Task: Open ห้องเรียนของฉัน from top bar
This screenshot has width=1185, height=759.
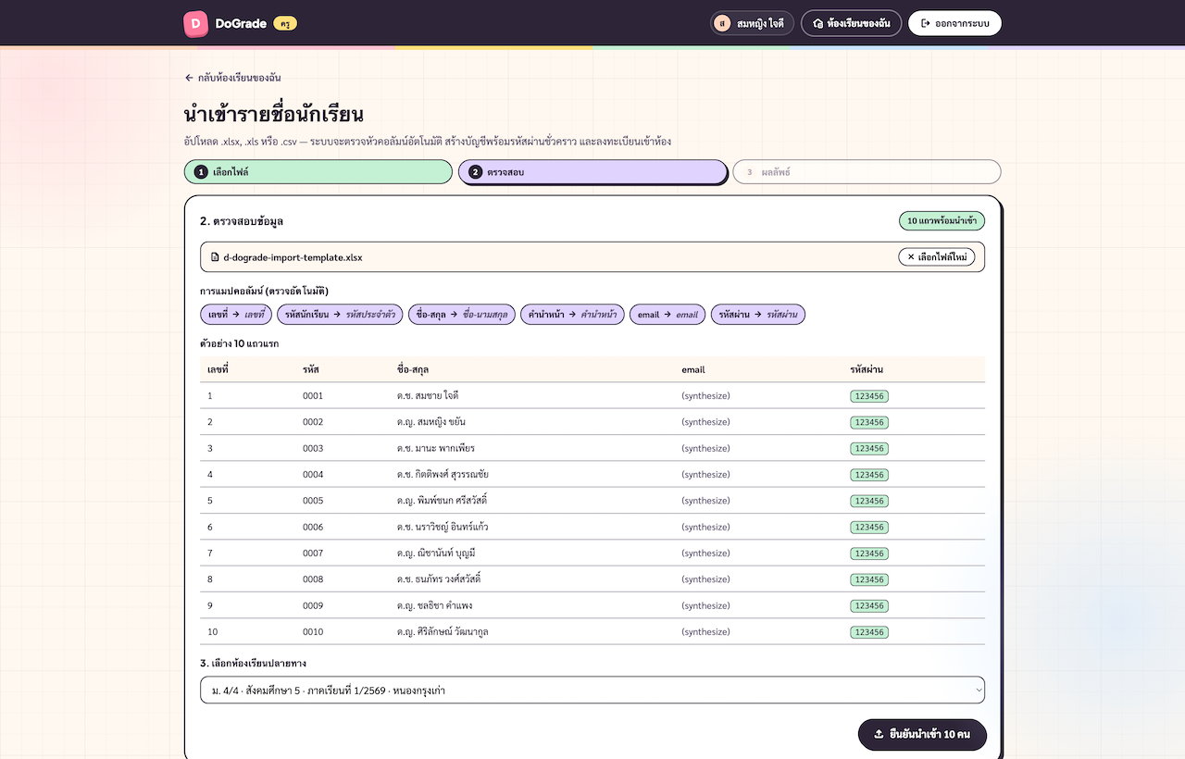Action: (x=851, y=23)
